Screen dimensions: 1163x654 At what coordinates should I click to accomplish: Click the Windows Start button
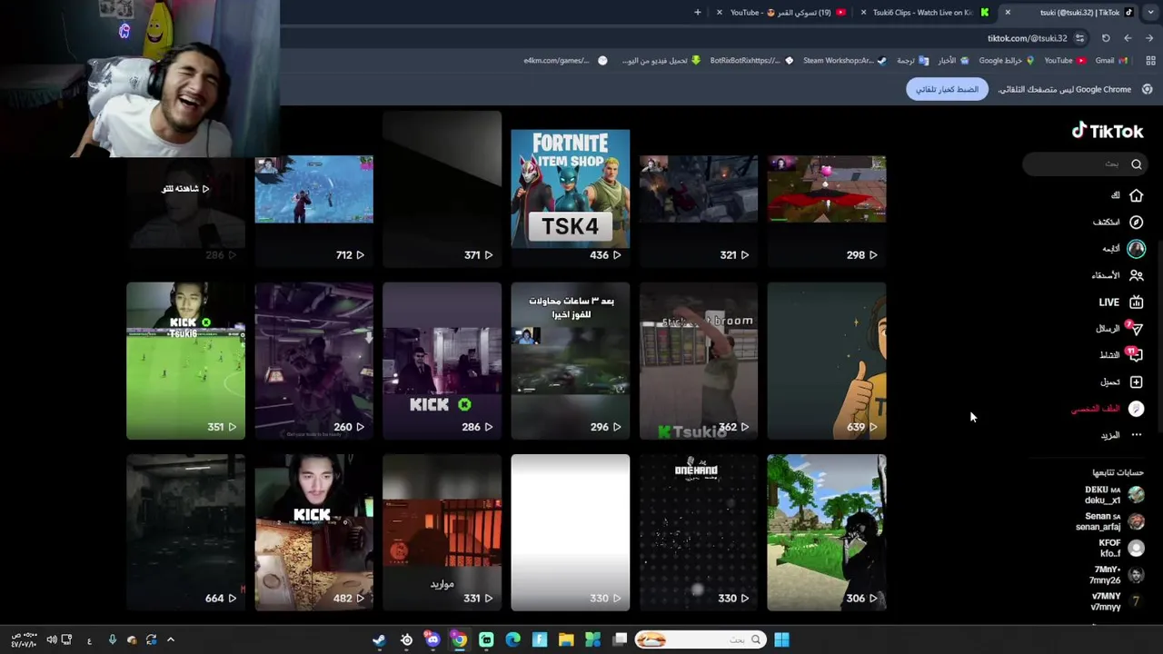pyautogui.click(x=781, y=640)
